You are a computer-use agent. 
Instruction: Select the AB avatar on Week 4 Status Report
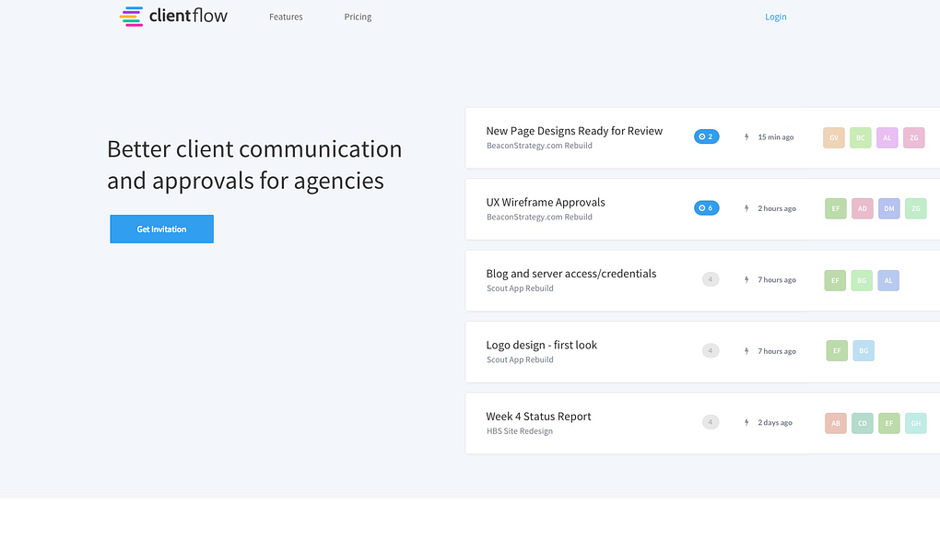pyautogui.click(x=835, y=423)
